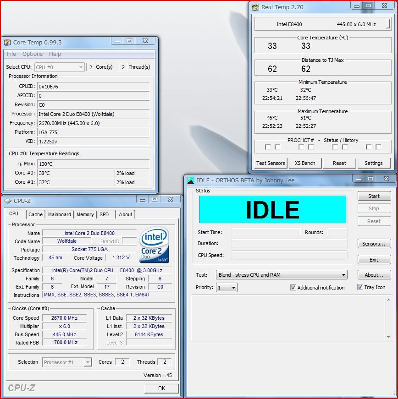398x399 pixels.
Task: Run the XS Bench in Real Temp
Action: point(305,163)
